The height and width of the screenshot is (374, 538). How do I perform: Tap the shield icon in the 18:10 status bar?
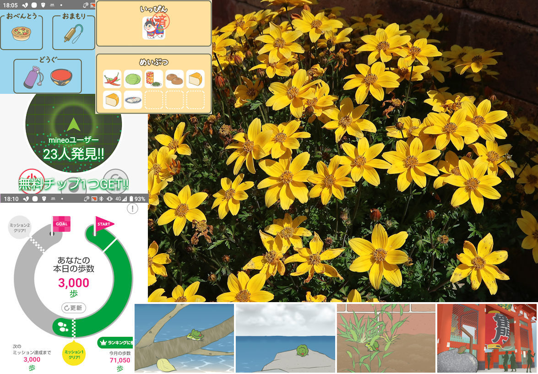(44, 199)
